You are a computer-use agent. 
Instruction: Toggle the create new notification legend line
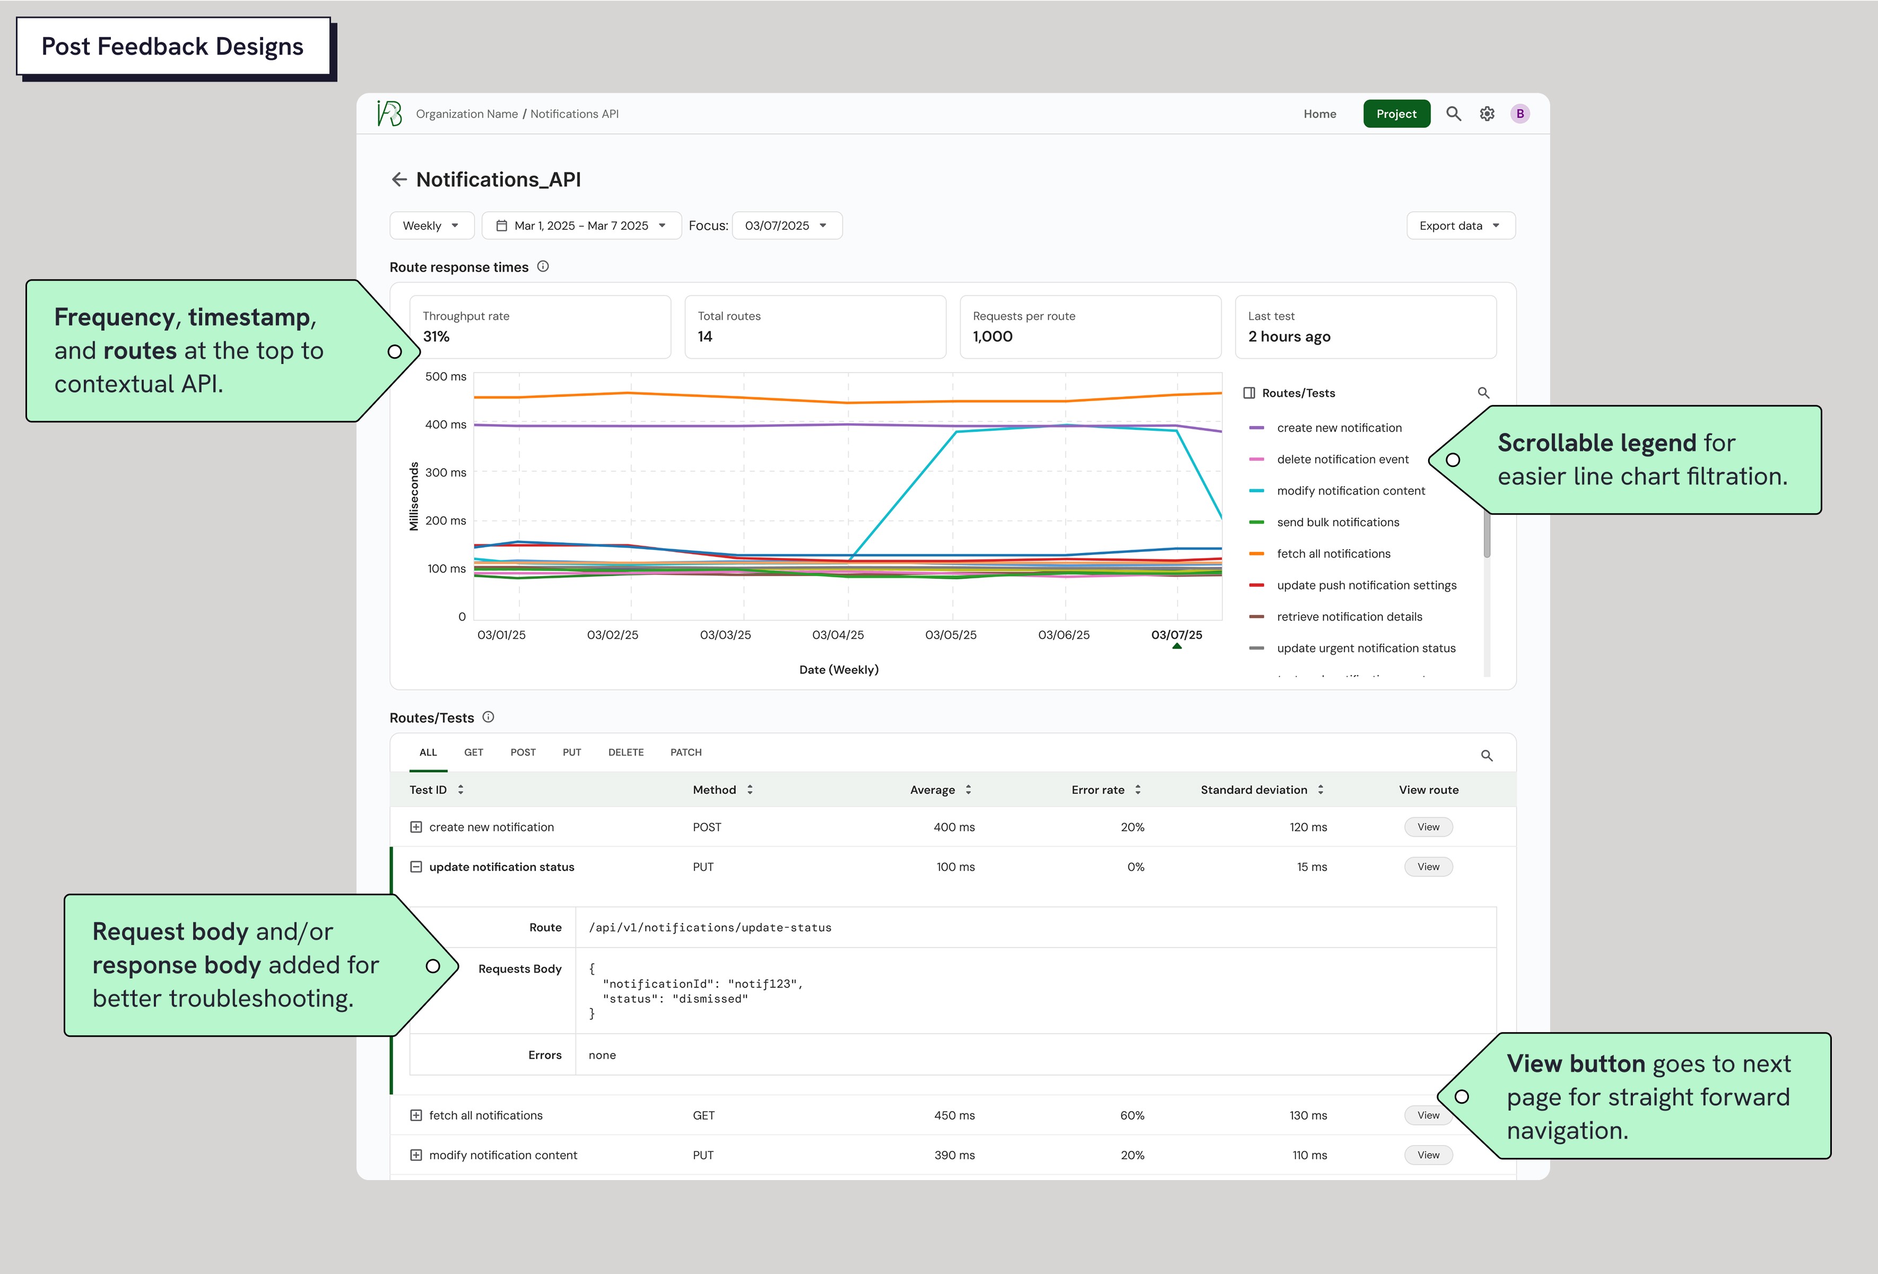(1339, 428)
